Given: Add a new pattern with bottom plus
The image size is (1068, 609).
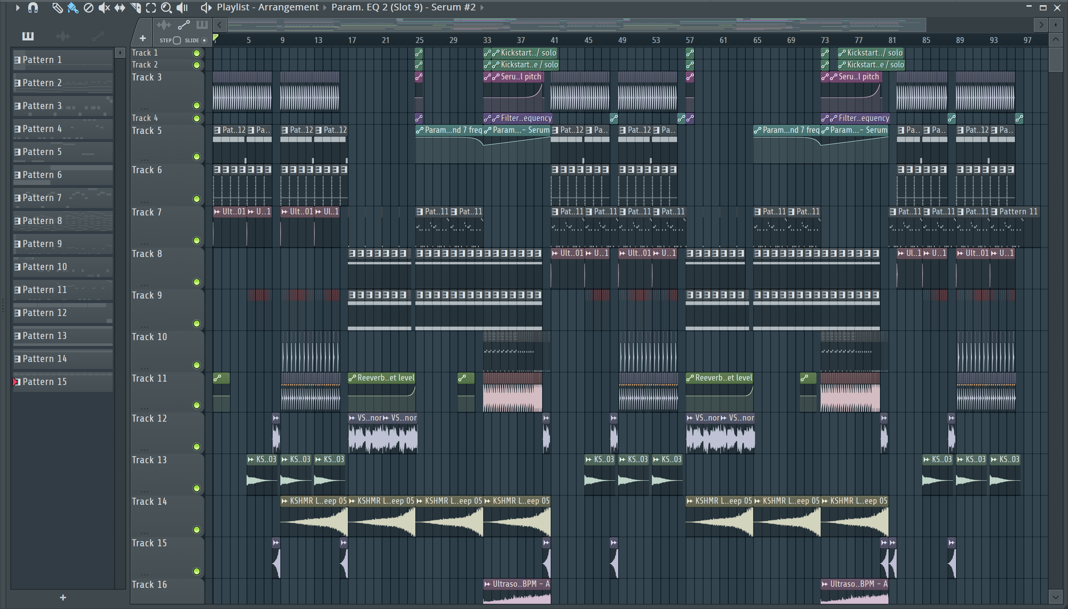Looking at the screenshot, I should (x=63, y=597).
